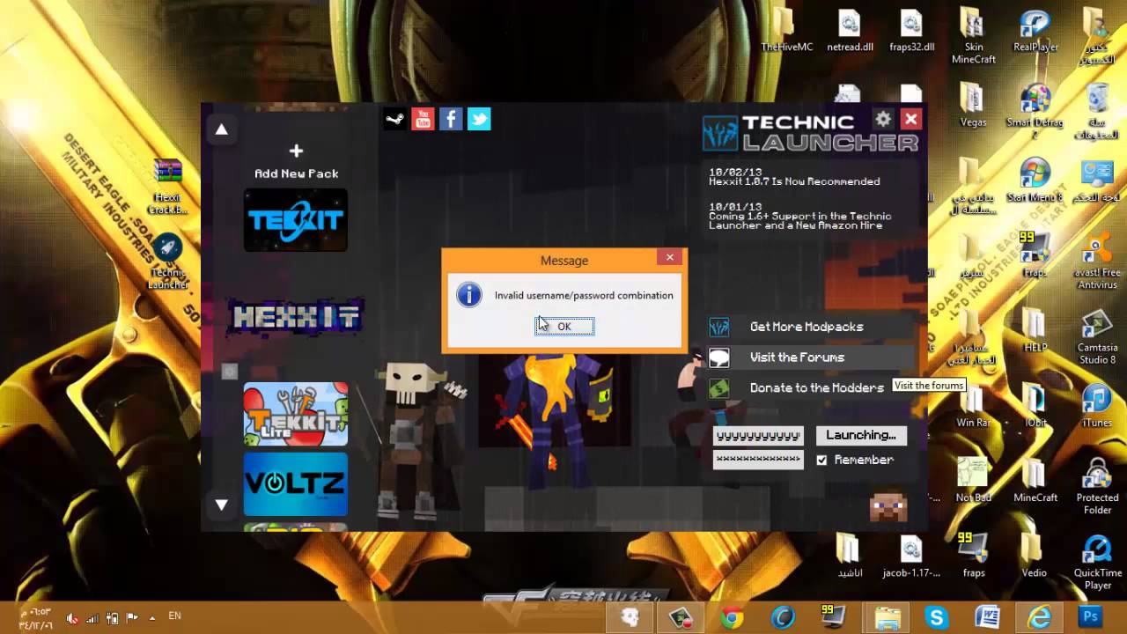Toggle the Remember checkbox
1127x634 pixels.
pyautogui.click(x=821, y=460)
